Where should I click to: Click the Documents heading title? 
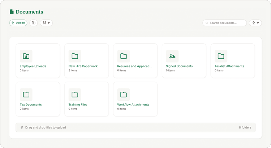(29, 12)
